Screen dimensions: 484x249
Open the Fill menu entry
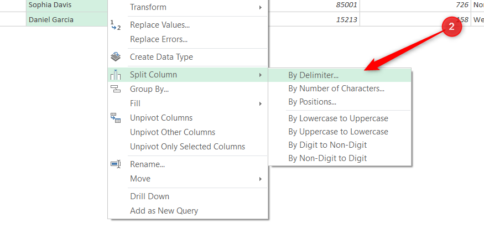[x=188, y=103]
